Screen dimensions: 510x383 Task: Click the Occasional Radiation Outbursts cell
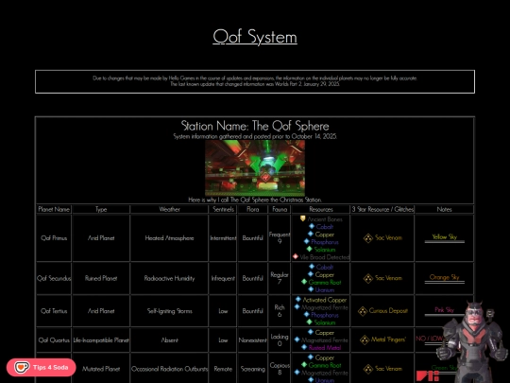(x=169, y=369)
